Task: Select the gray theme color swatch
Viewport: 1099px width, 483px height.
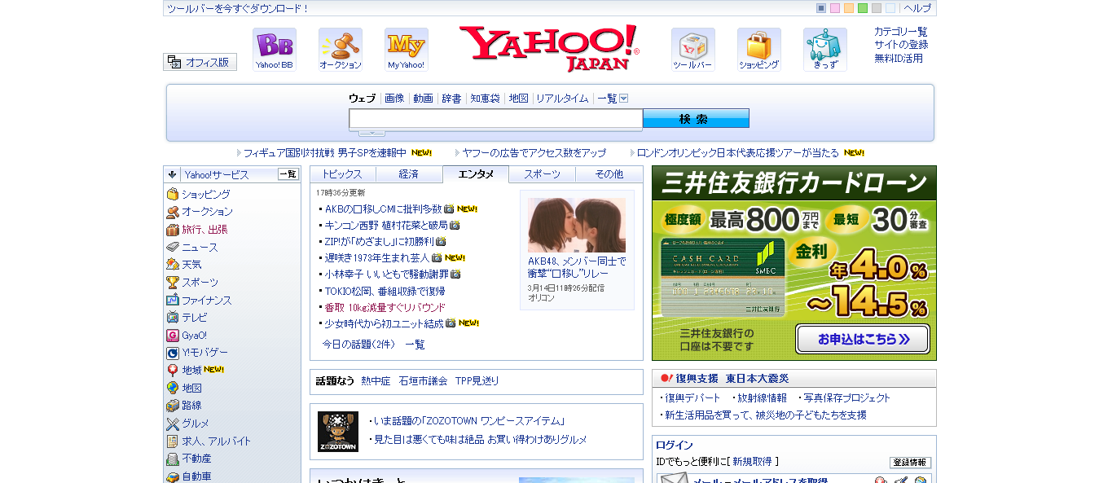Action: (x=877, y=8)
